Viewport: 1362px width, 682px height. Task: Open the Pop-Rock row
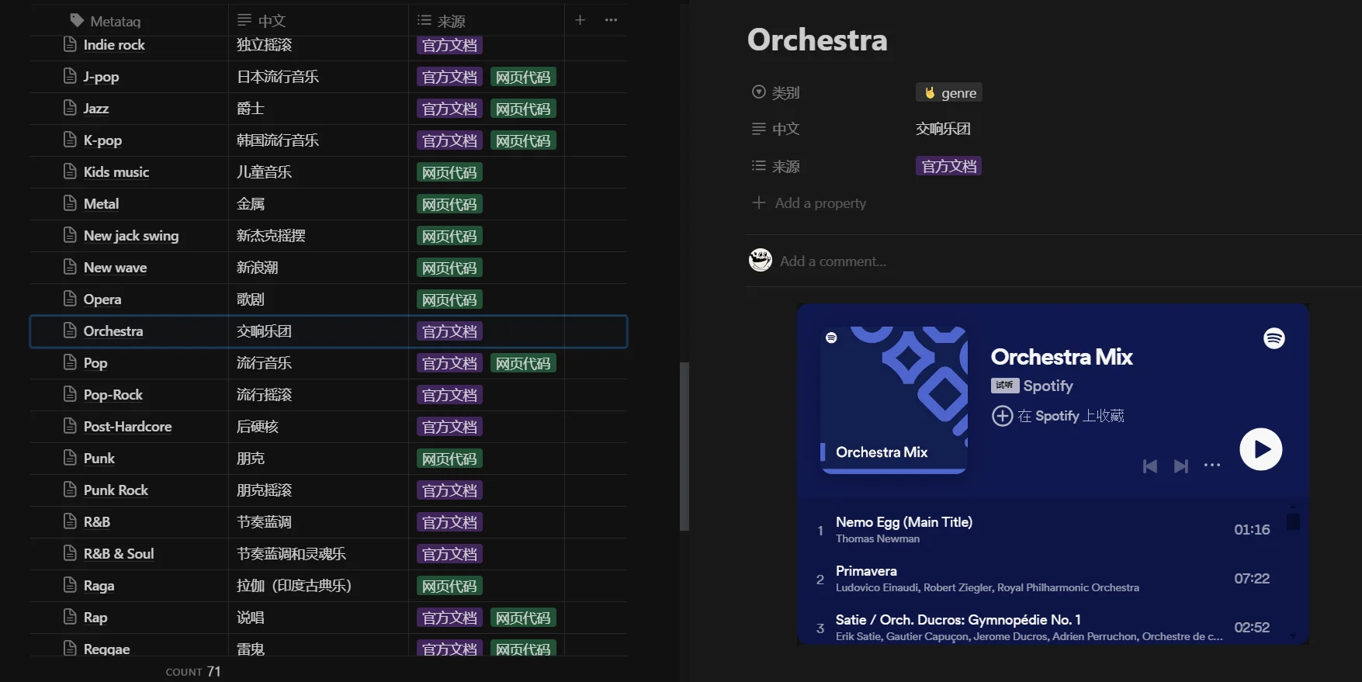coord(113,395)
